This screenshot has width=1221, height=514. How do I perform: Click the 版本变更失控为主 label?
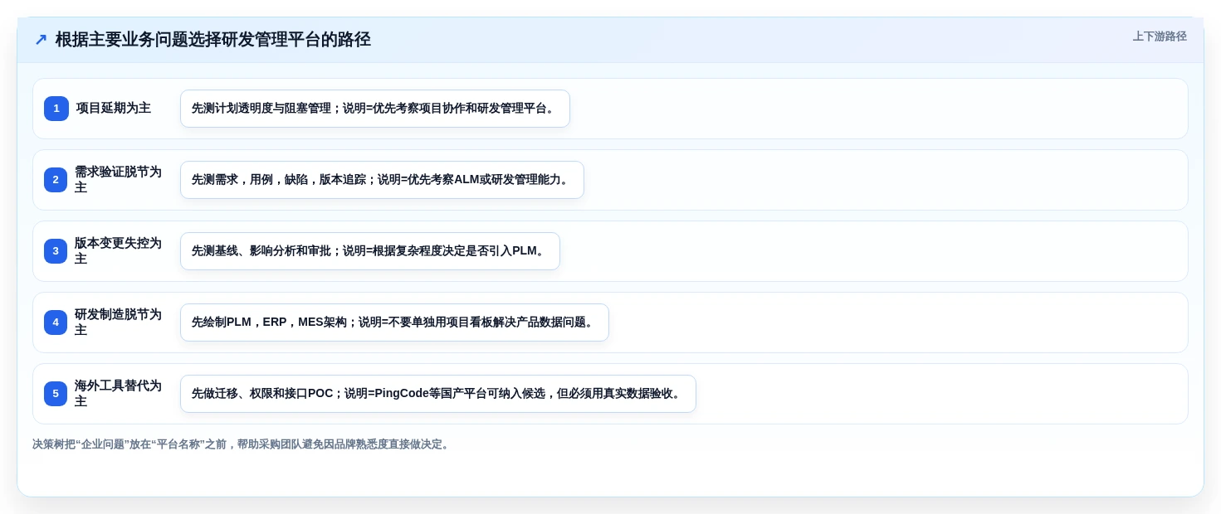pos(118,251)
